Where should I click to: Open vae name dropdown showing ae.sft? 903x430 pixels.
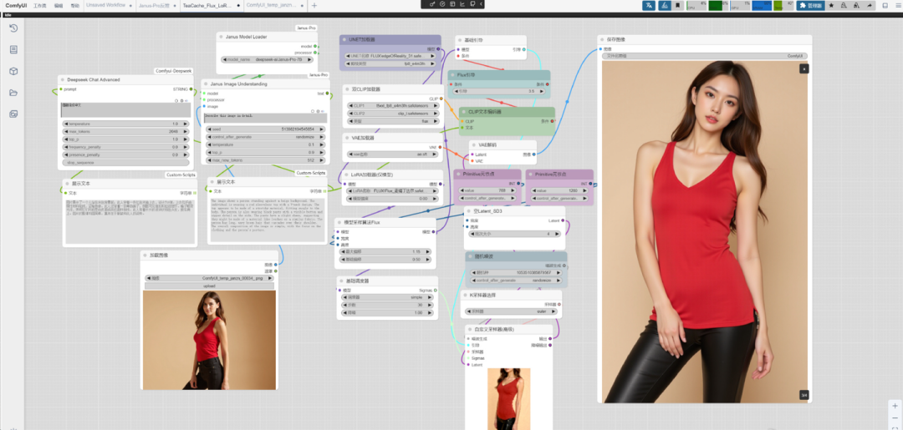pyautogui.click(x=393, y=154)
